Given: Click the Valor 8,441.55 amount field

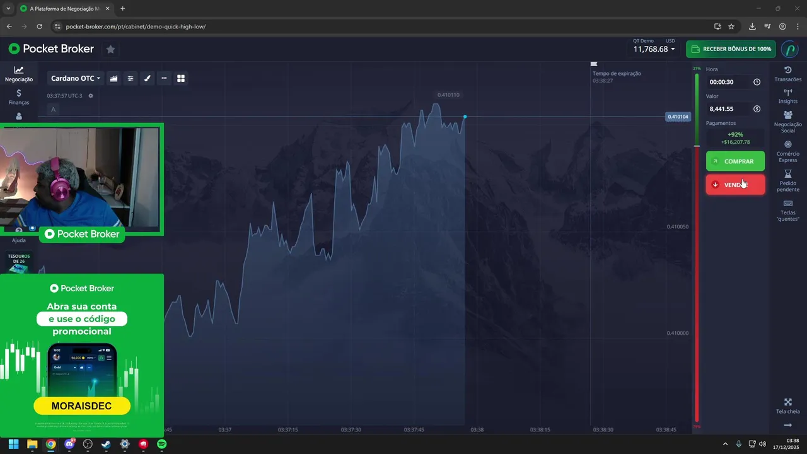Looking at the screenshot, I should pyautogui.click(x=735, y=109).
